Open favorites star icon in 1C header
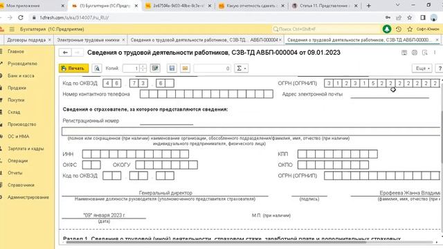Screen dimensions: 443x249 (x=410, y=29)
